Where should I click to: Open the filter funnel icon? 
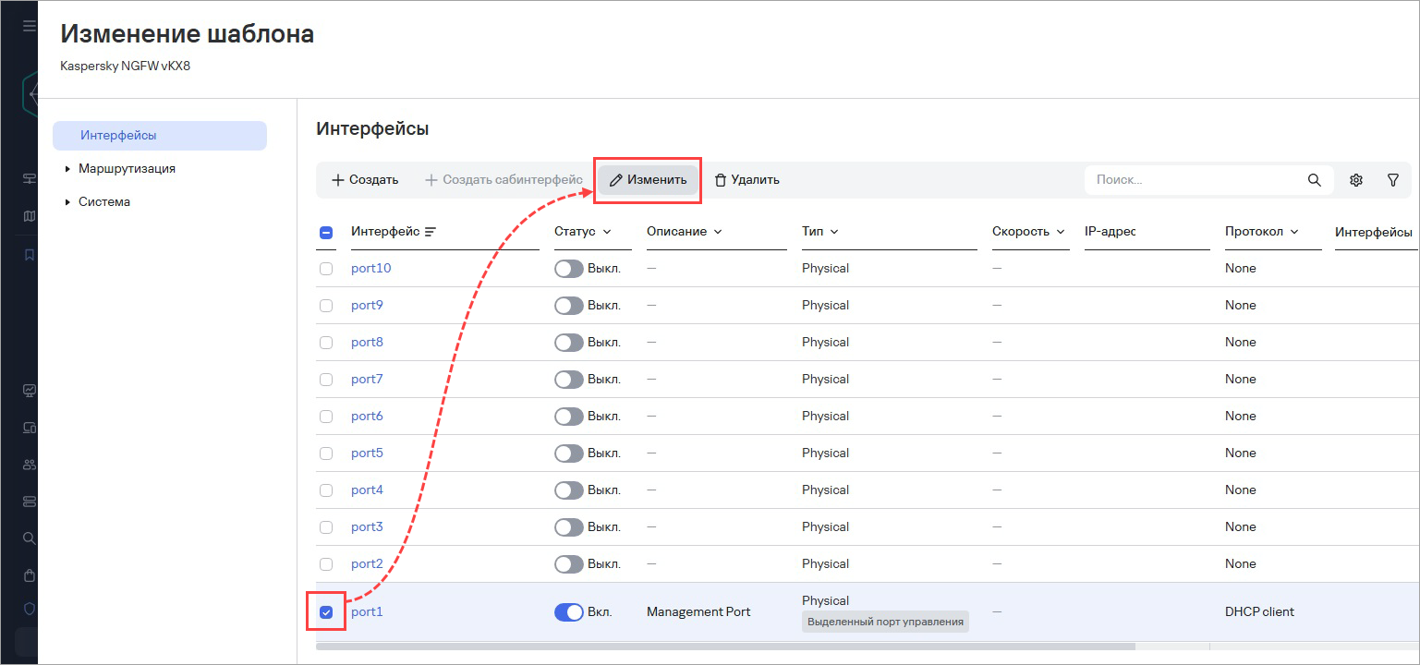pyautogui.click(x=1393, y=180)
